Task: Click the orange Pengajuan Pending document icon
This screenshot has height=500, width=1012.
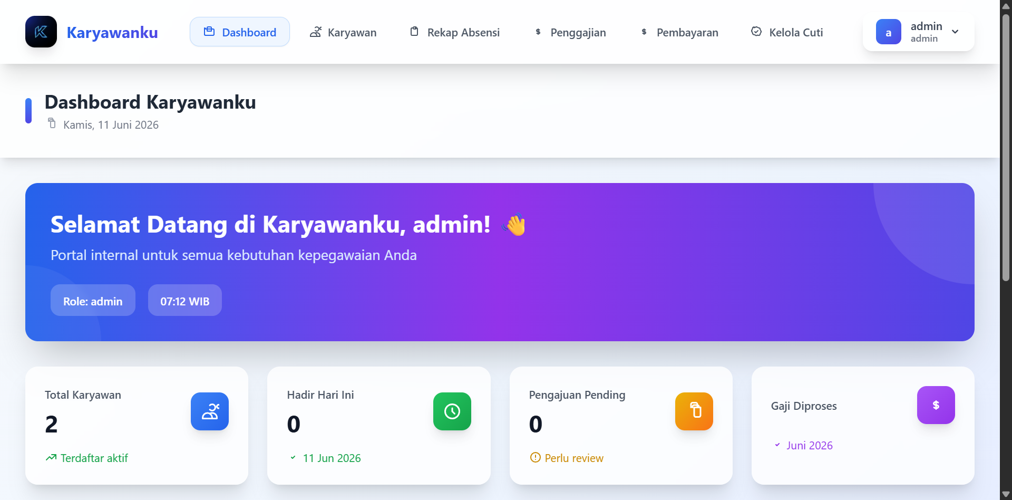Action: pos(694,411)
